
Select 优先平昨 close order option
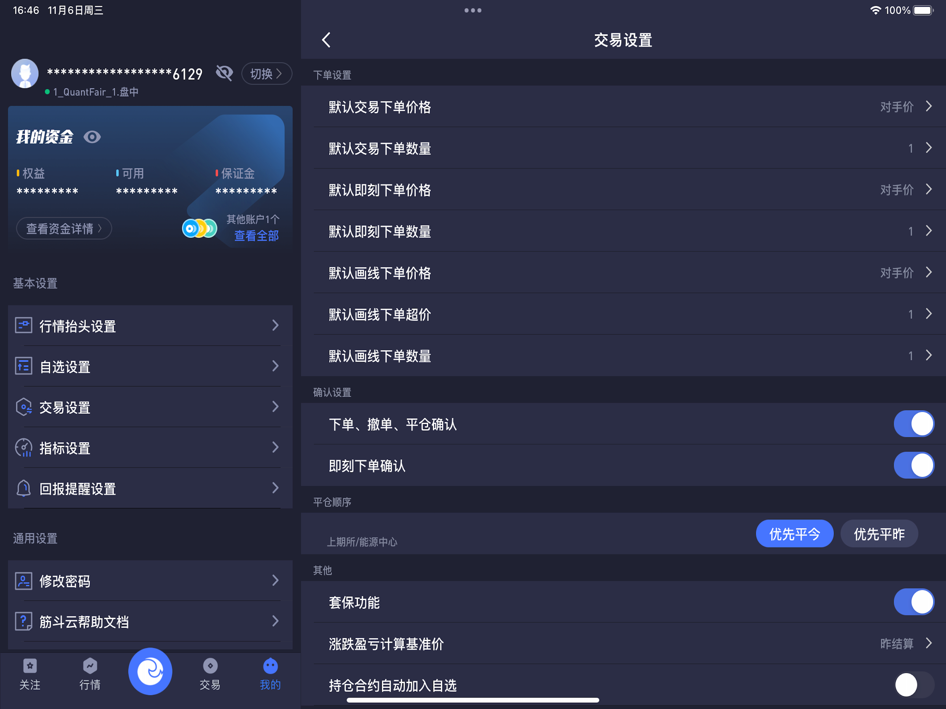coord(879,534)
